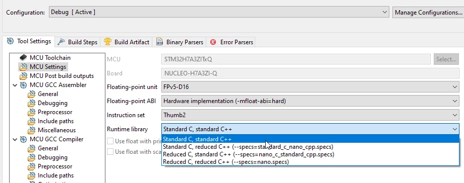
Task: Click the Manage Configurations button
Action: tap(428, 13)
